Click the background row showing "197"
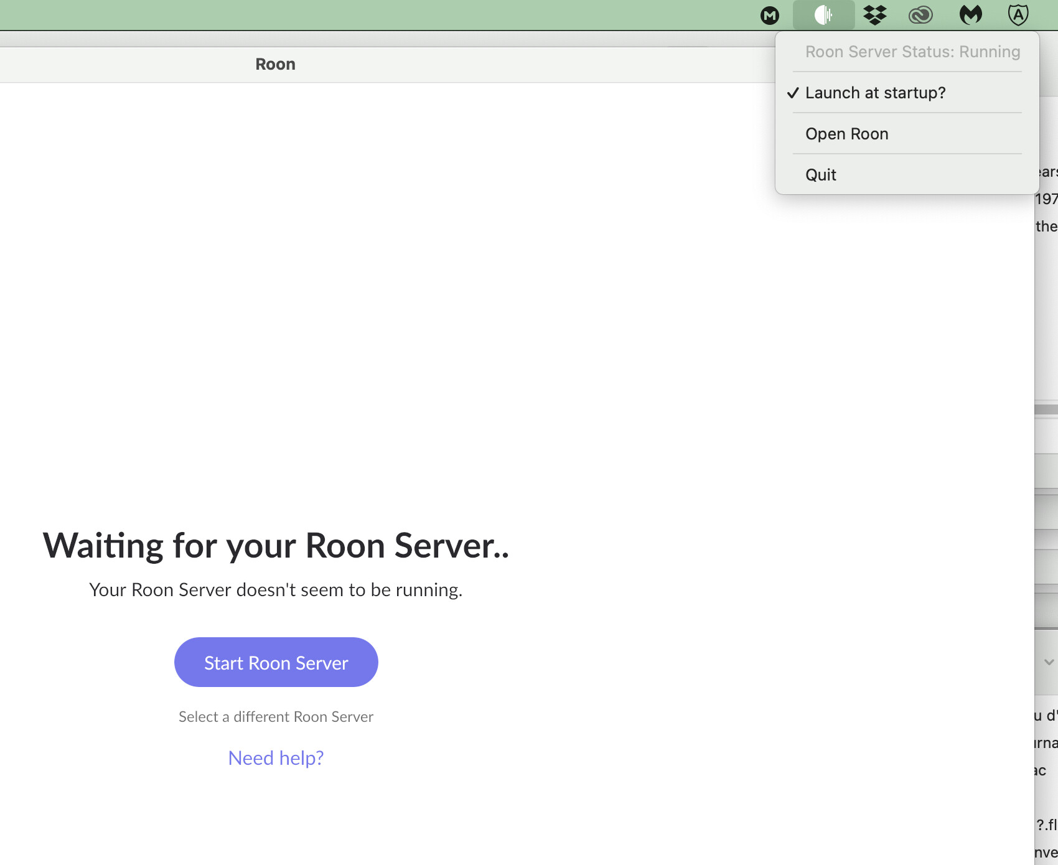This screenshot has height=865, width=1058. 1046,199
